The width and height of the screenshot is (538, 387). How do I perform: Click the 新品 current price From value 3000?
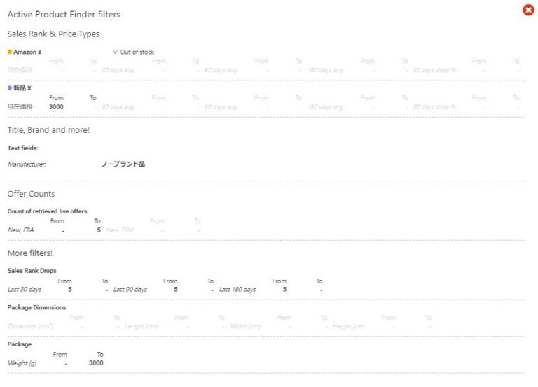tap(56, 107)
